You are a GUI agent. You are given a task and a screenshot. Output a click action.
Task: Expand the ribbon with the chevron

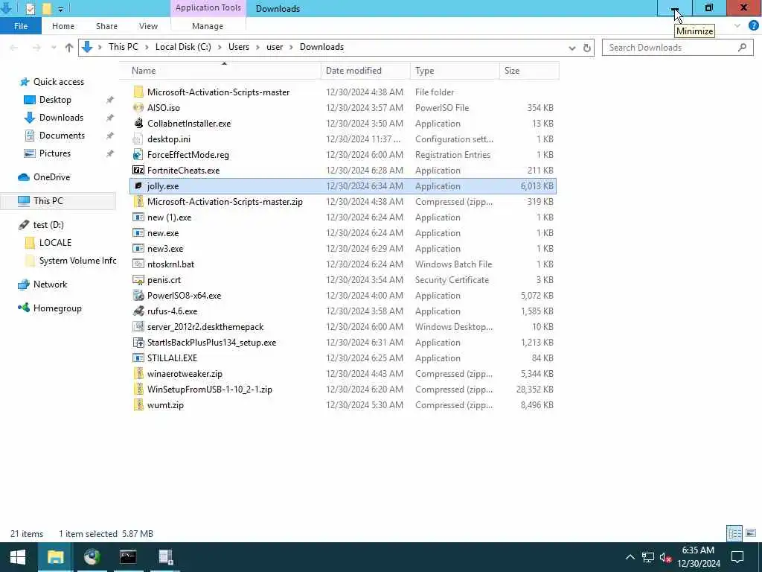pyautogui.click(x=737, y=26)
